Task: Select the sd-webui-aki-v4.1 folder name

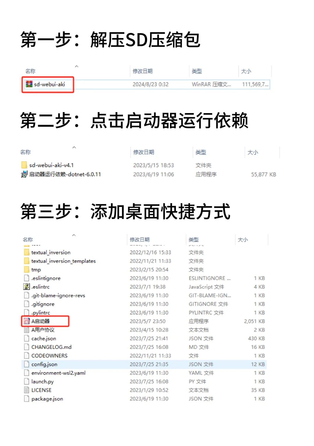Action: coord(51,165)
